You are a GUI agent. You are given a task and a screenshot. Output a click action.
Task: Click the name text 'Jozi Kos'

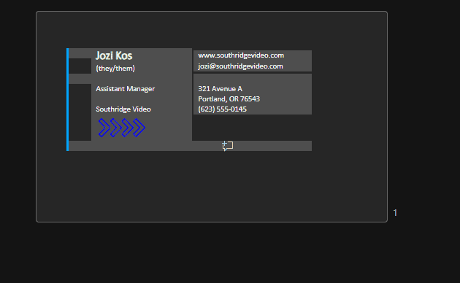pyautogui.click(x=114, y=55)
